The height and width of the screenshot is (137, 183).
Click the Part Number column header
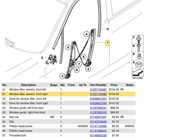point(98,85)
